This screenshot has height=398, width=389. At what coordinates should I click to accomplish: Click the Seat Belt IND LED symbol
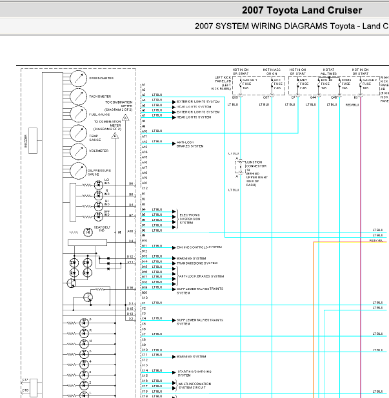click(x=88, y=232)
